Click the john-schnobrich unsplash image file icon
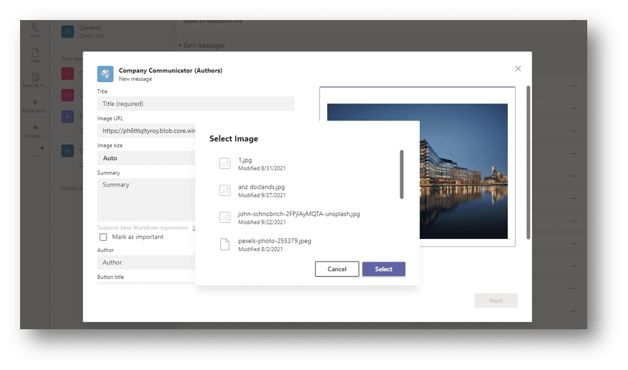 click(x=225, y=217)
